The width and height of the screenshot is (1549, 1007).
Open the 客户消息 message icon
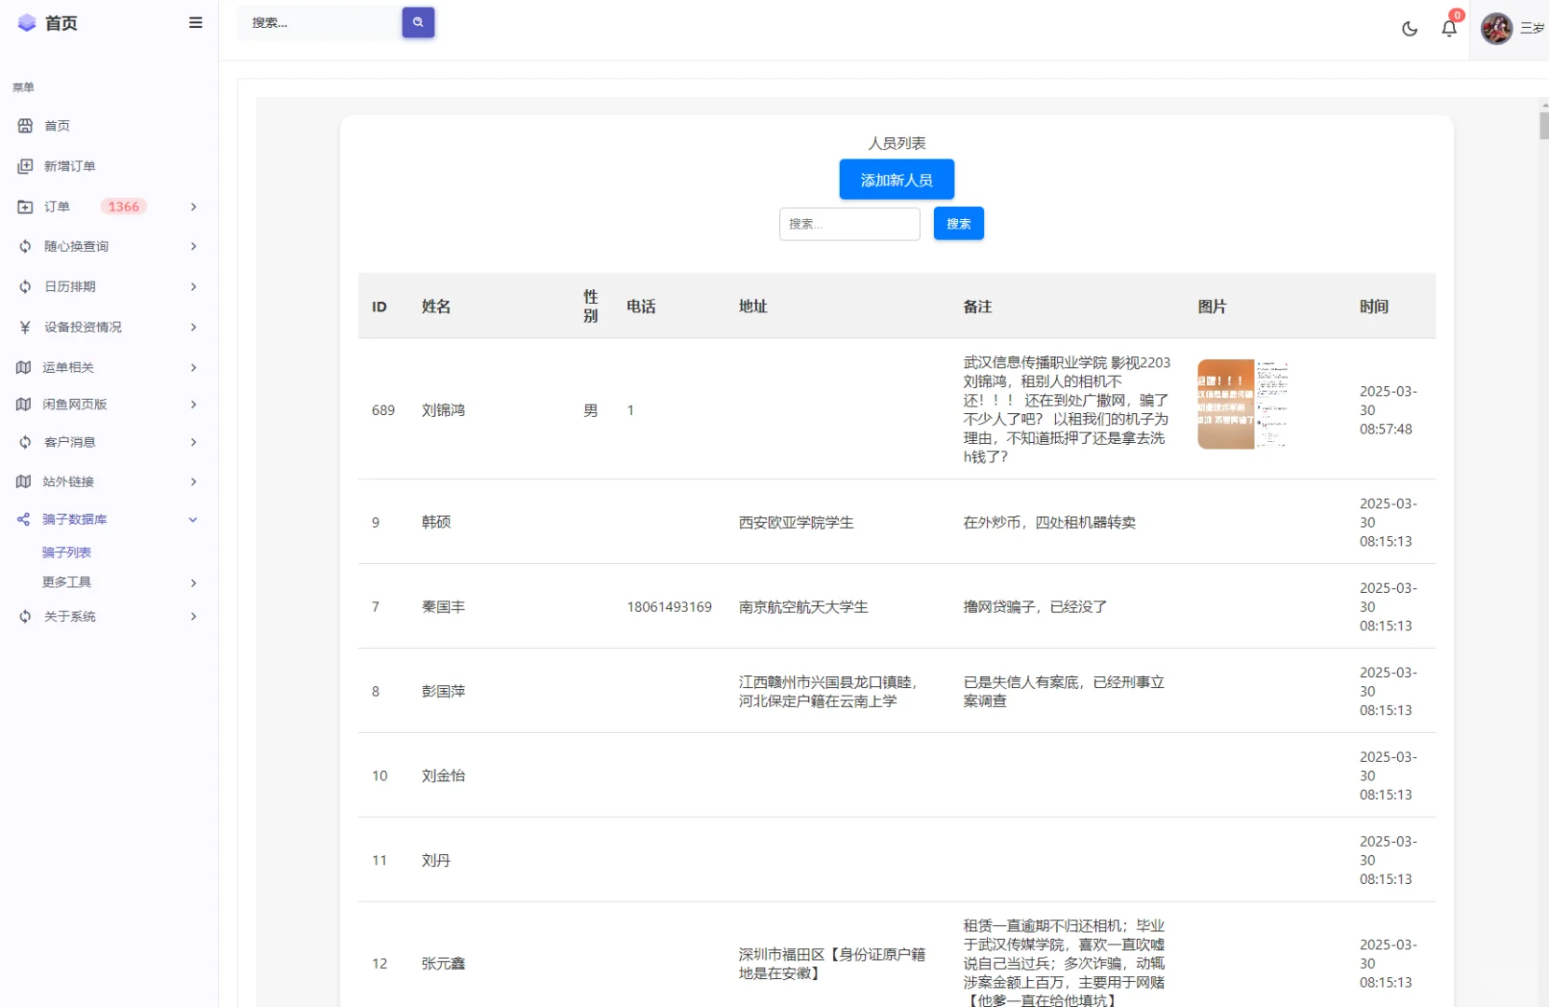coord(25,442)
